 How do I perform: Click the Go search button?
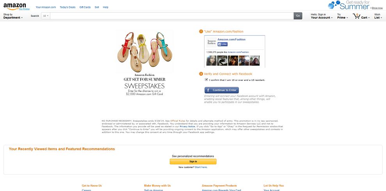pyautogui.click(x=298, y=16)
